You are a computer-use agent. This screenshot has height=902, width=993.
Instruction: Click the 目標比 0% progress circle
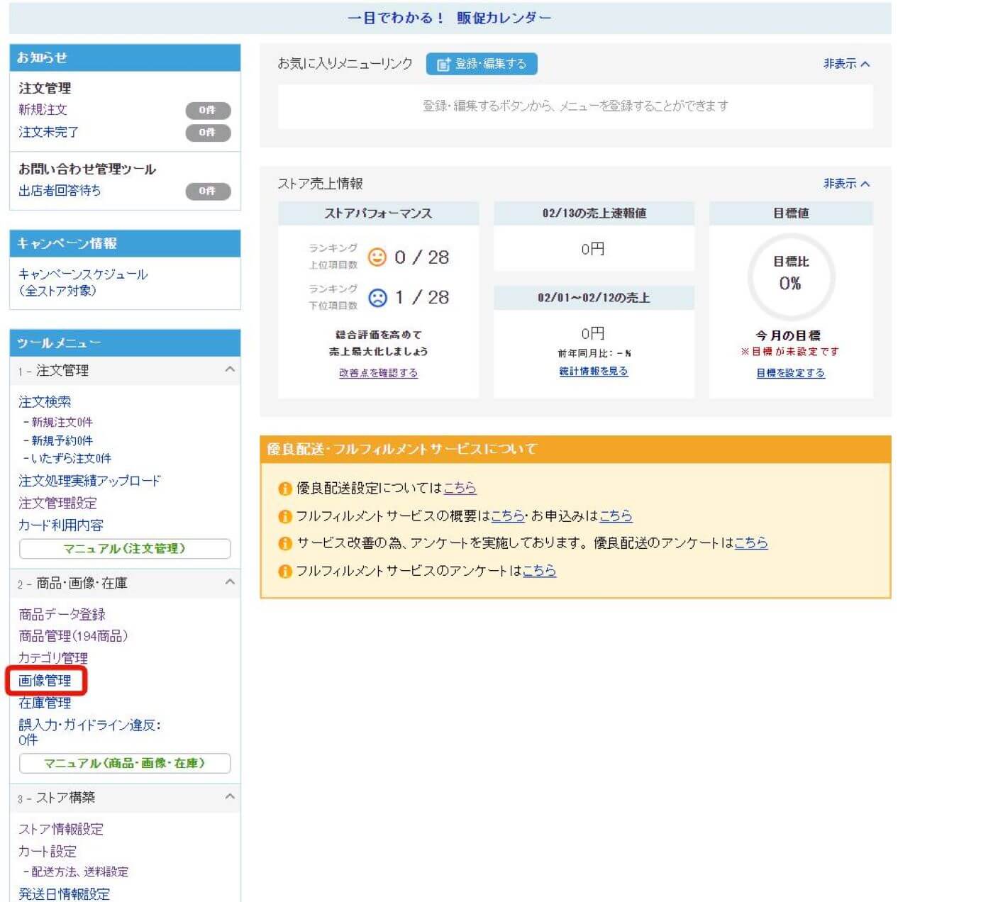click(791, 276)
